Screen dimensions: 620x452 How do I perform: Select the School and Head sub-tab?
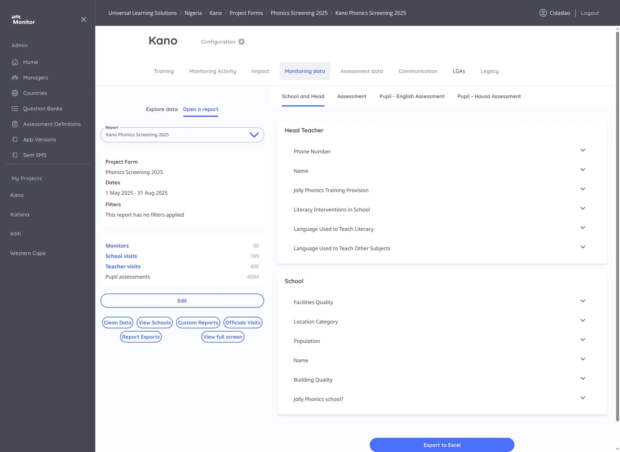303,96
